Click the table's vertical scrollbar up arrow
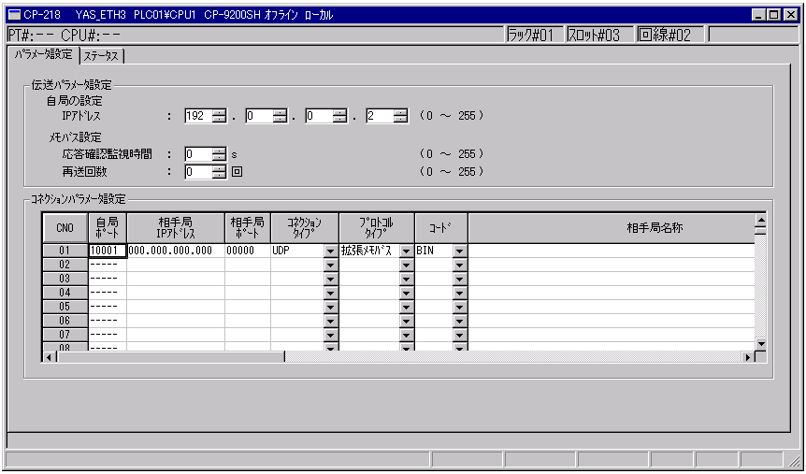Screen dimensions: 806x474 (x=760, y=220)
